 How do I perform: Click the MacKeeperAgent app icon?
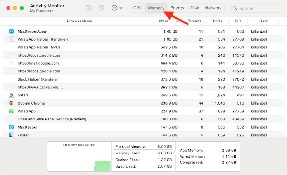[x=11, y=31]
